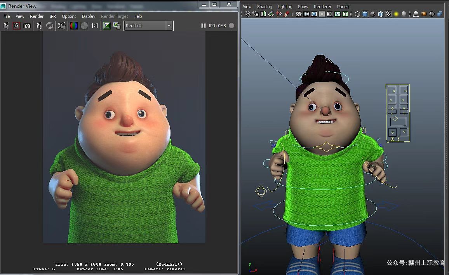Display the alpha channel in Render View

point(84,26)
